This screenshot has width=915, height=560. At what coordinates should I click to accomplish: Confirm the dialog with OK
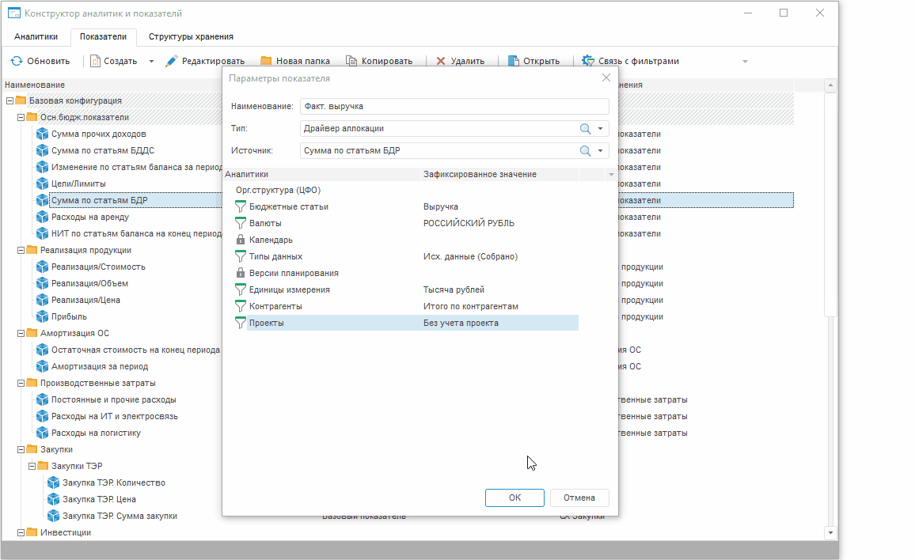(514, 498)
